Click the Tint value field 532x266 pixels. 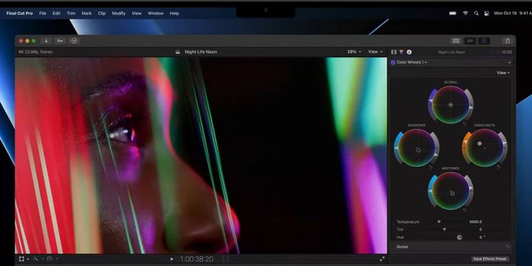coord(480,229)
